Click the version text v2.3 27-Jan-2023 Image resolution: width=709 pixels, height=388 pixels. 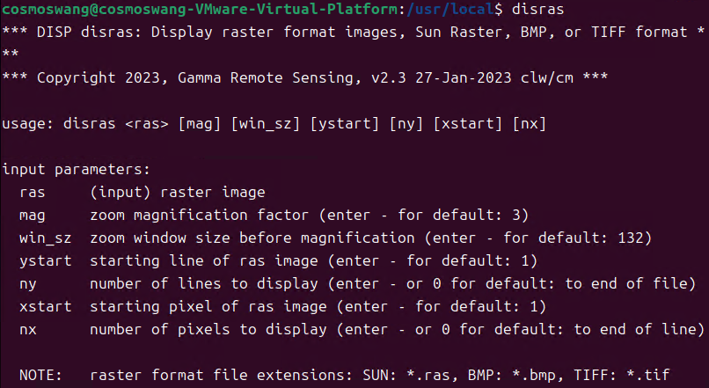coord(442,77)
